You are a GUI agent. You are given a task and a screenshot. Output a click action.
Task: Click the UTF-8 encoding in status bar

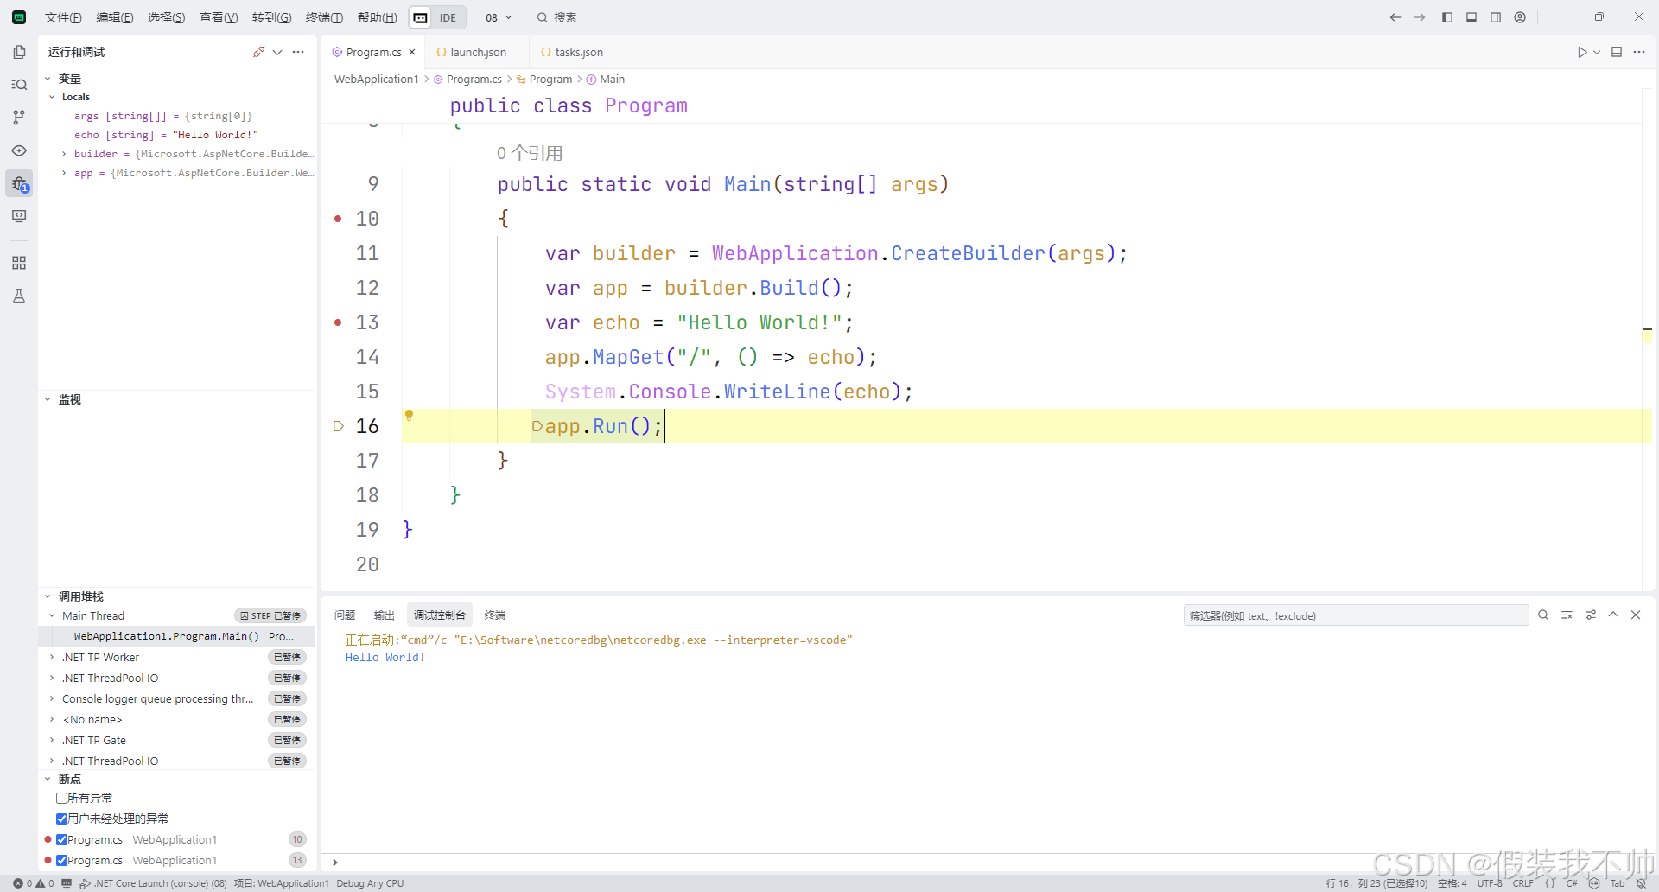(x=1490, y=883)
